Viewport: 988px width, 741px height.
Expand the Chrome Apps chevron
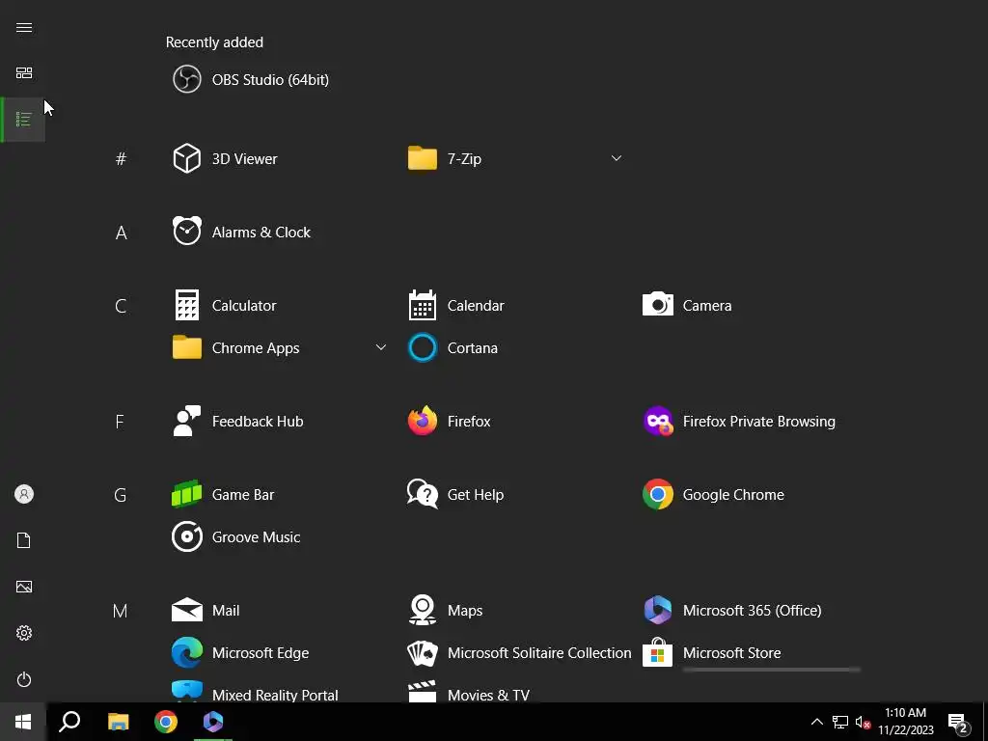coord(380,347)
